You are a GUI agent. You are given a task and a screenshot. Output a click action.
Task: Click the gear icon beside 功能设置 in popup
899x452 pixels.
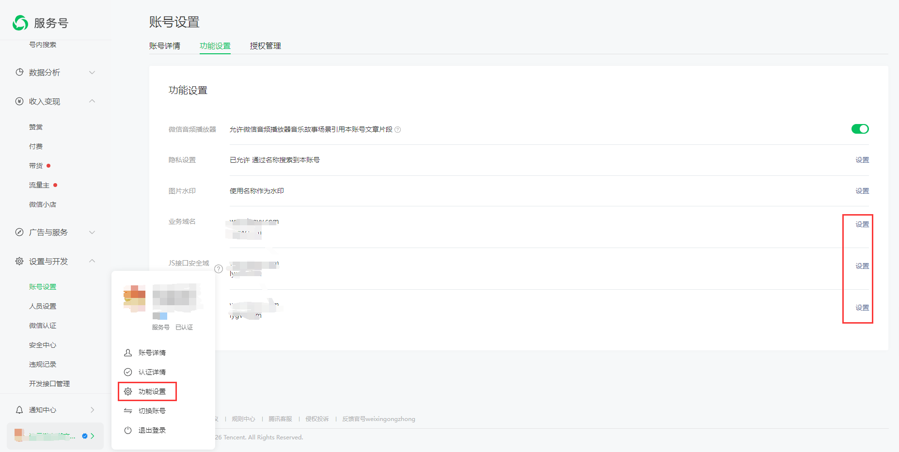(128, 391)
